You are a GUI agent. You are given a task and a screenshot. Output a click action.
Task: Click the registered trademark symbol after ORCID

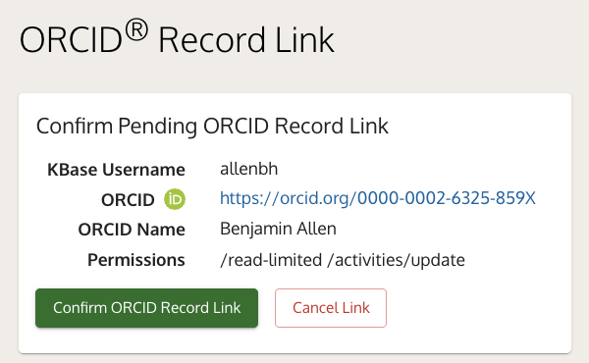[x=136, y=30]
